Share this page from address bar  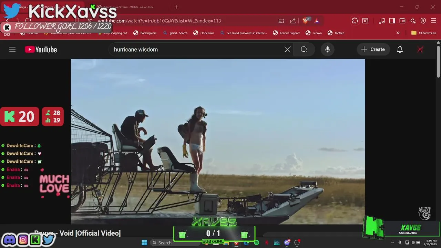point(293,21)
